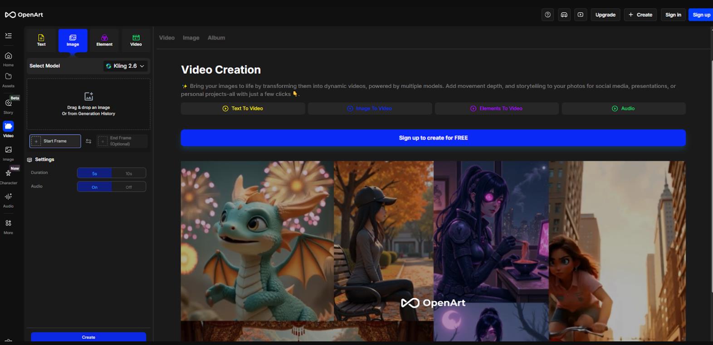Open the woman on bench thumbnail

(384, 241)
